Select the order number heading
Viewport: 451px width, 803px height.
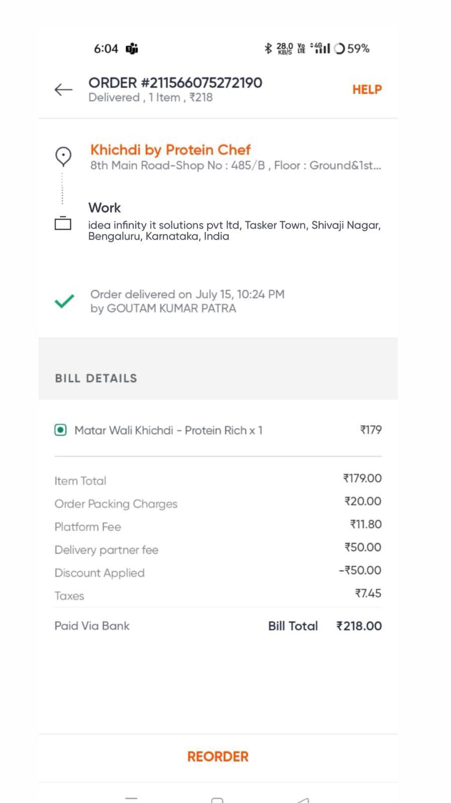tap(175, 83)
